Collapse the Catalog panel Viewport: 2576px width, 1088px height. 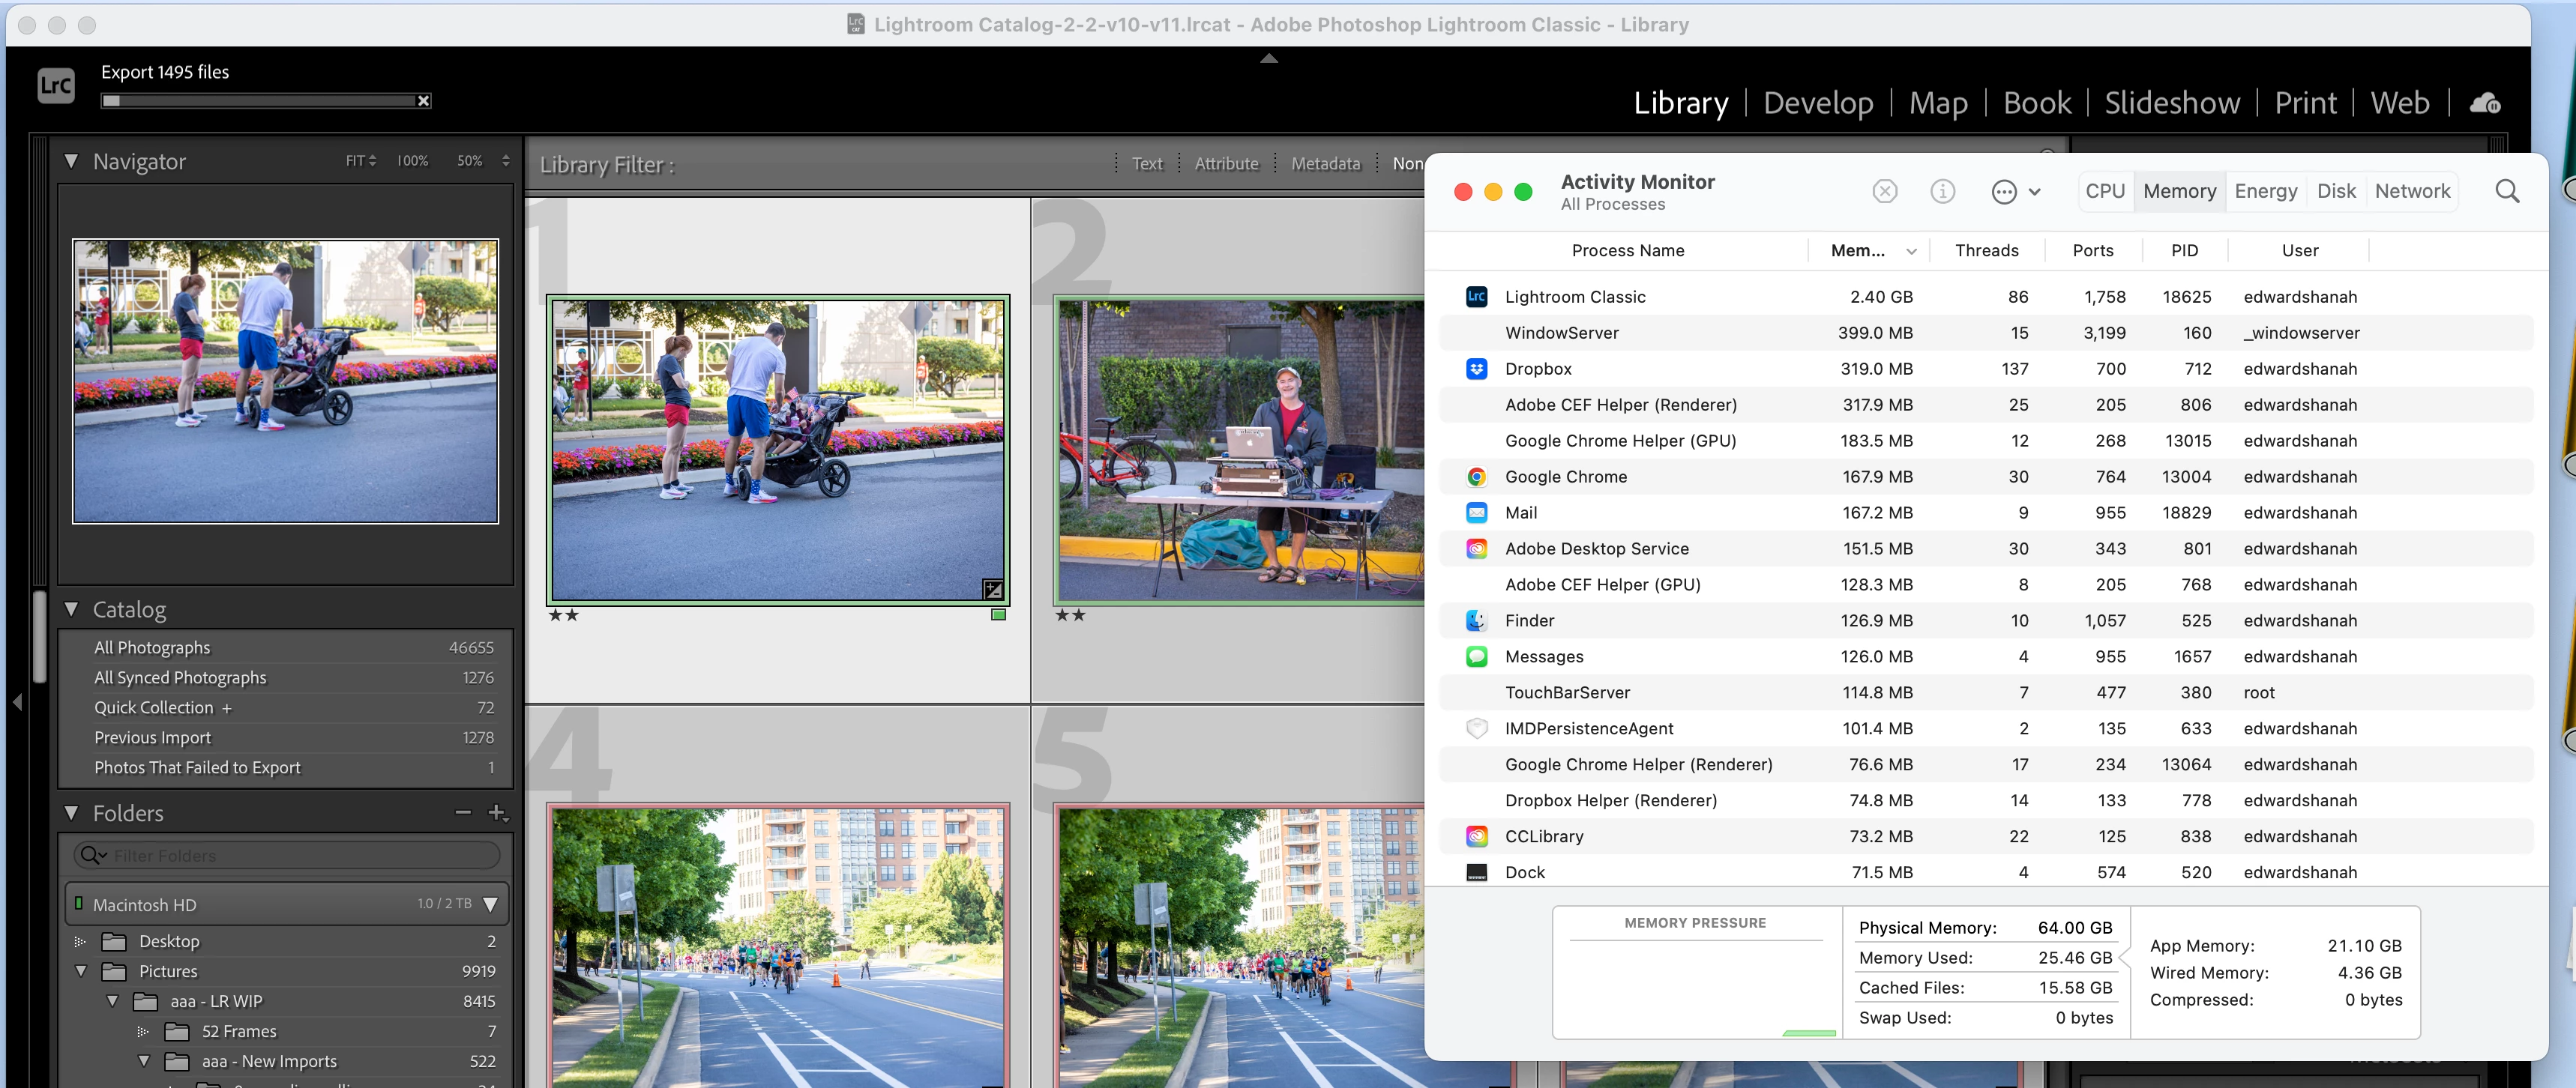tap(71, 609)
